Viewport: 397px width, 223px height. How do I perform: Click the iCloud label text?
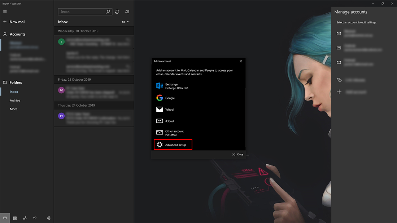(x=169, y=121)
